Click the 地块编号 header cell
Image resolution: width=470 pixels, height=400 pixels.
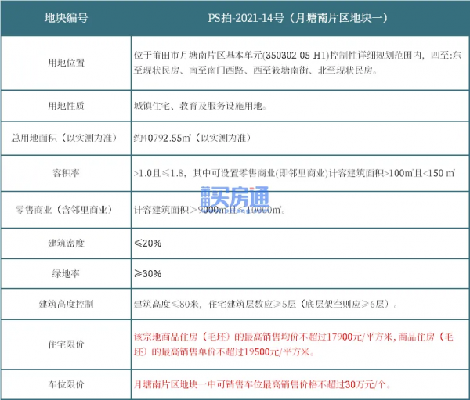(x=66, y=18)
